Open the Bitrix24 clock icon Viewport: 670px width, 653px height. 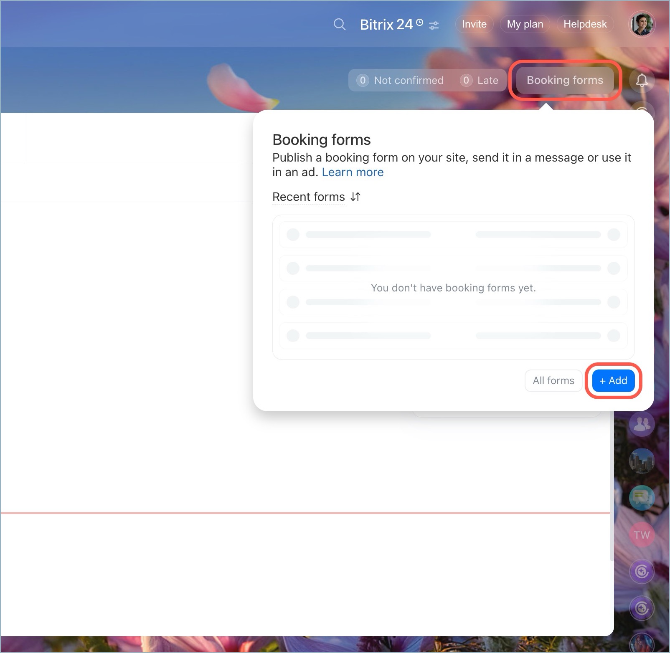(420, 23)
